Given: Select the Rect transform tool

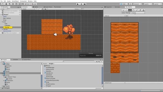Looking at the screenshot, I should (x=16, y=4).
